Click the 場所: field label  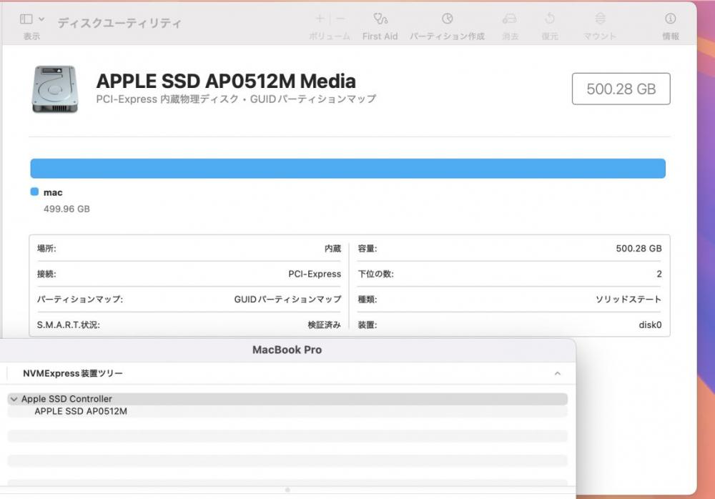(x=46, y=249)
